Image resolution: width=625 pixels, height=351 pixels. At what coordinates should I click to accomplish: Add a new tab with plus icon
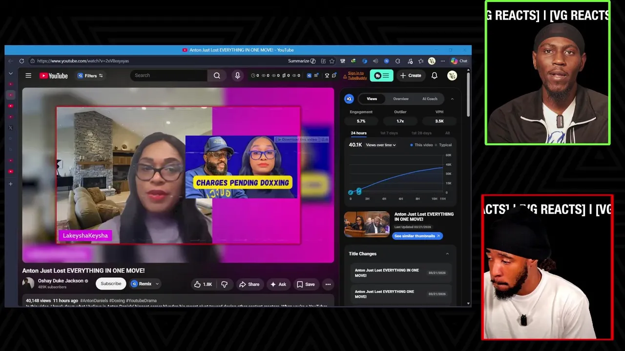tap(11, 184)
